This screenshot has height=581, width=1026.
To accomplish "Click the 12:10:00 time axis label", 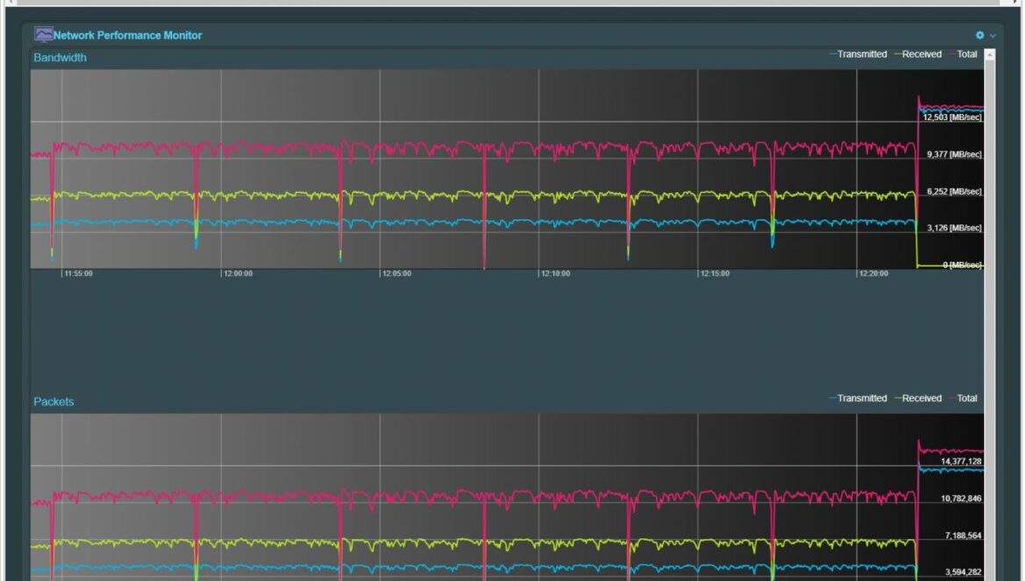I will coord(556,273).
